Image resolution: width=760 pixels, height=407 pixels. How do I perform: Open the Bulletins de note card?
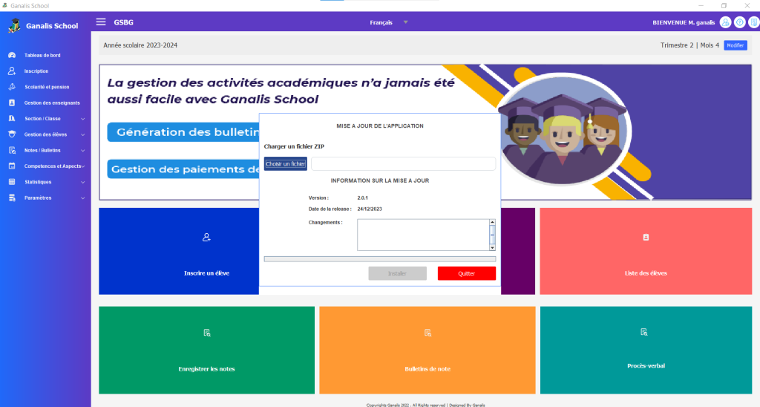point(427,350)
